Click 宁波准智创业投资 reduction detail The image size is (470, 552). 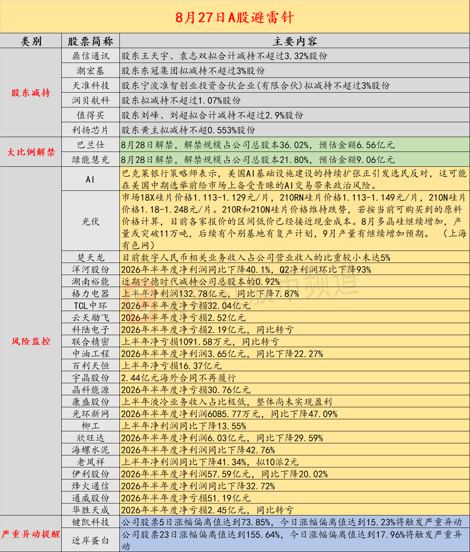(256, 86)
